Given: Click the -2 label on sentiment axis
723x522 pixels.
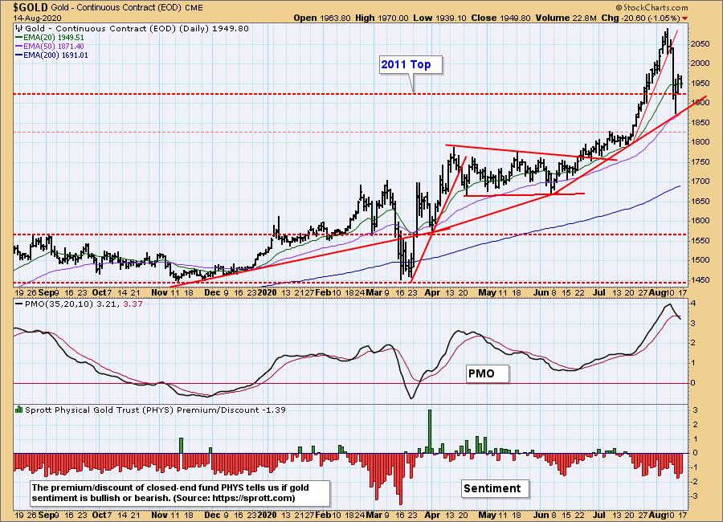Looking at the screenshot, I should click(x=693, y=481).
